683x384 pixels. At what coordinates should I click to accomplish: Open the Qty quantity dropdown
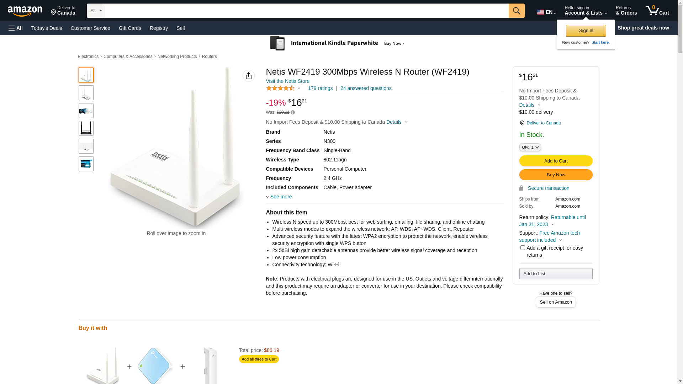(x=530, y=147)
